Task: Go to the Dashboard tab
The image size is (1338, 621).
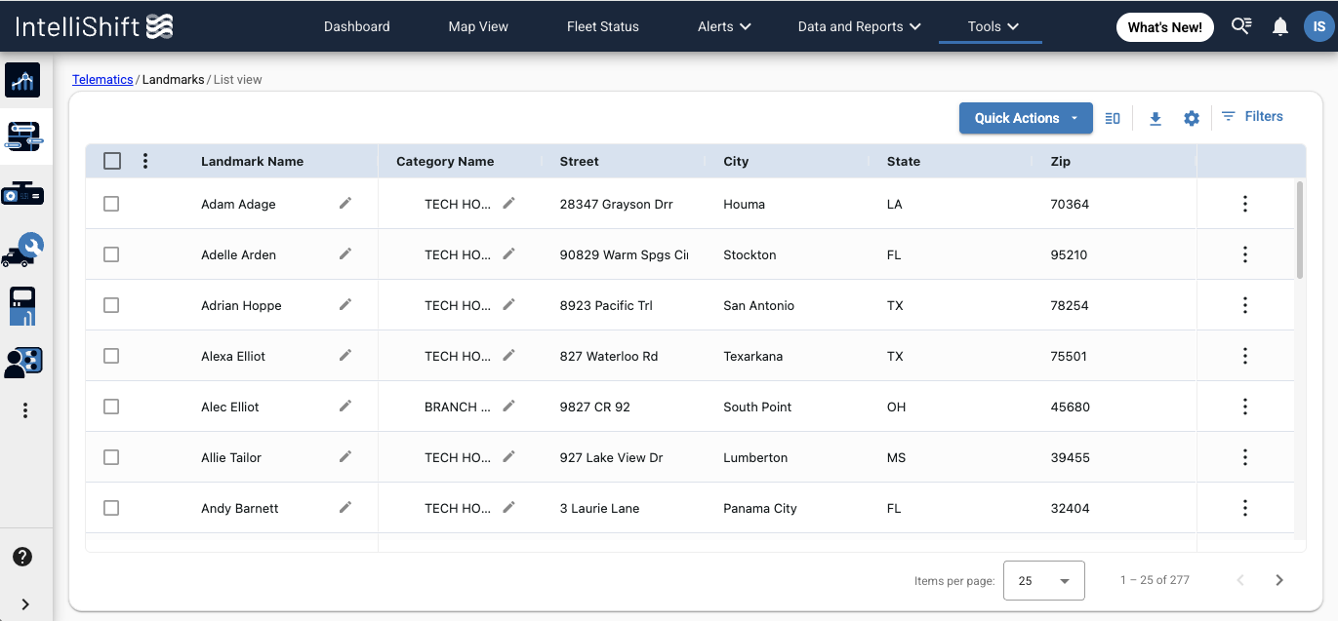Action: (x=357, y=26)
